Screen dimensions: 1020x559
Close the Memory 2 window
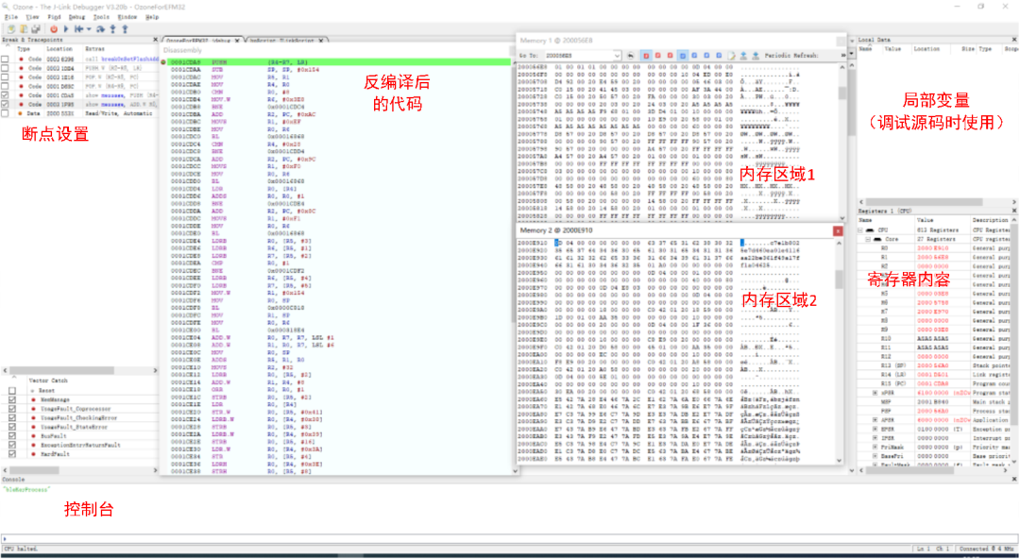point(838,231)
